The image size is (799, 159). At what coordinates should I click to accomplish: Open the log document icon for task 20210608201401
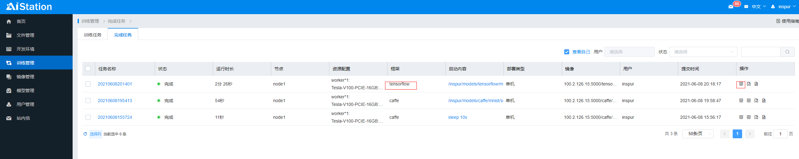[756, 84]
